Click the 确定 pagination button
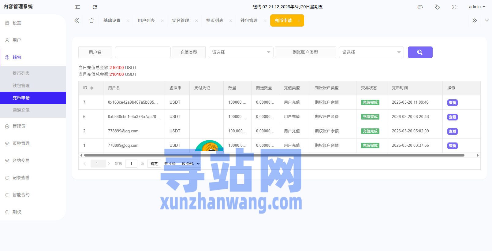Image resolution: width=492 pixels, height=251 pixels. (x=154, y=164)
